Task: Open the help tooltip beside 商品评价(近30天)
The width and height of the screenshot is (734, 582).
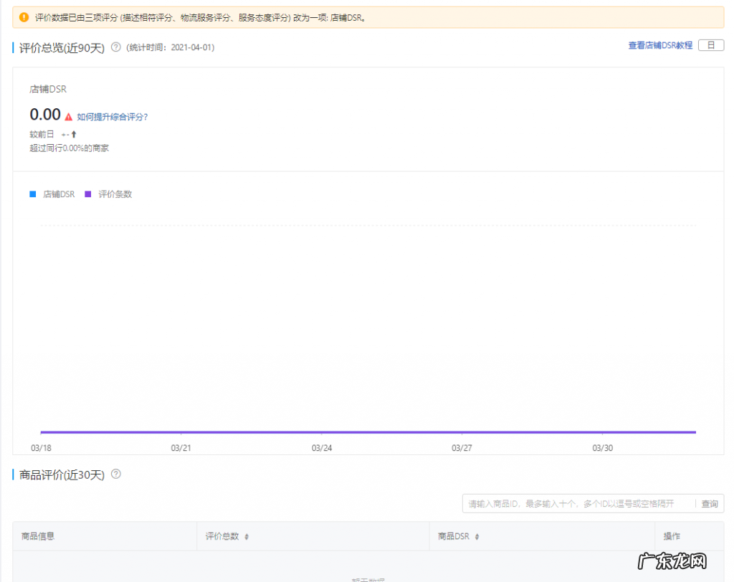Action: pos(117,474)
